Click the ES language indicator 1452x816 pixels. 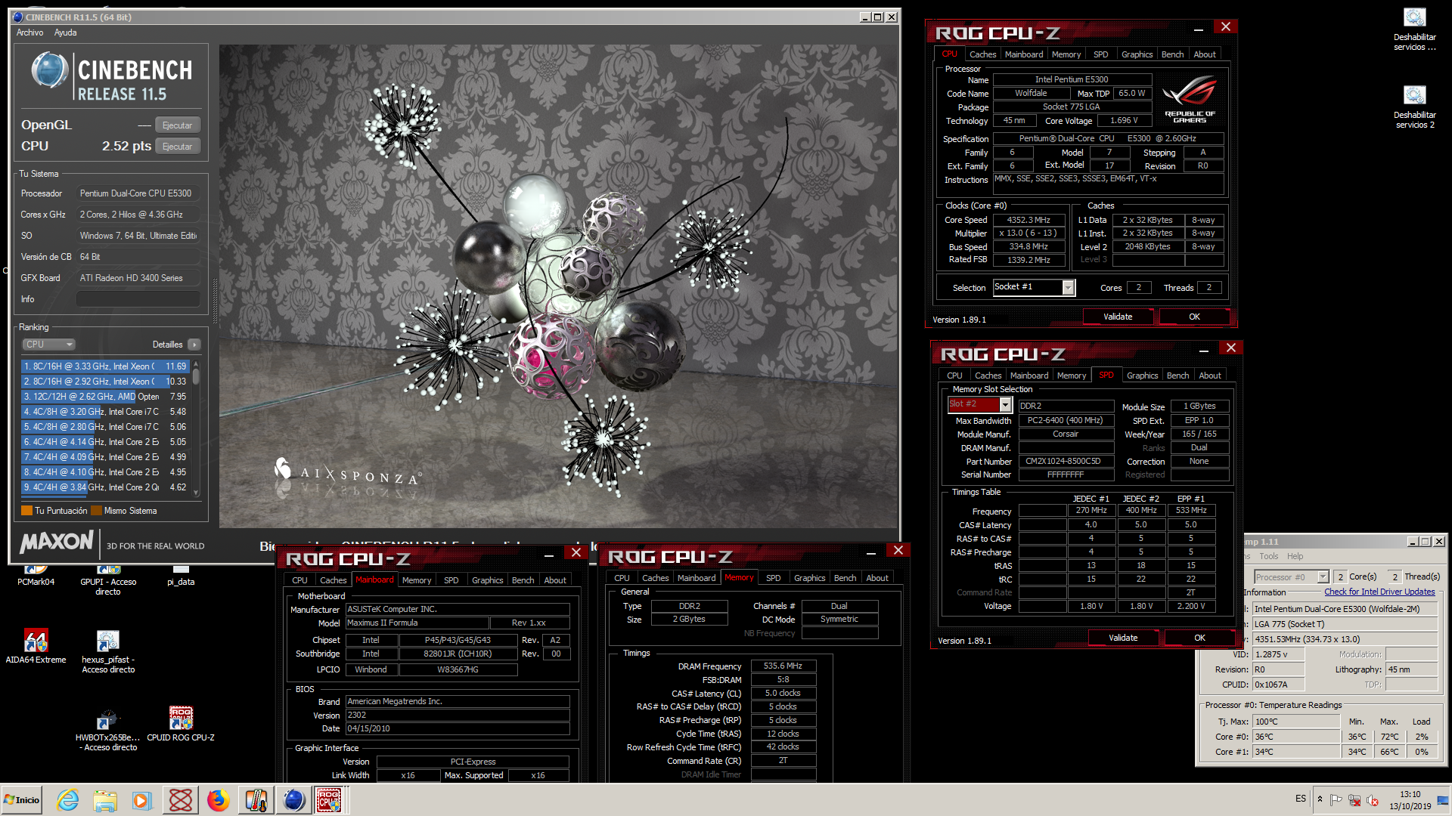1300,799
